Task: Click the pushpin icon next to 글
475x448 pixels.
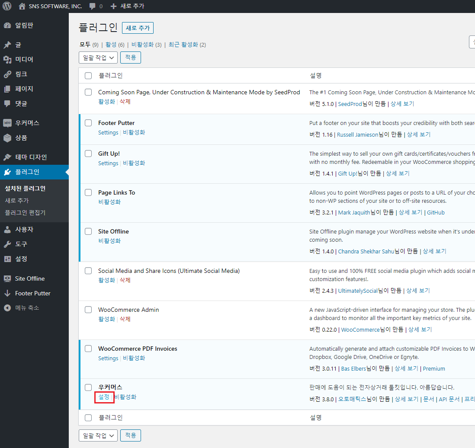Action: click(7, 45)
